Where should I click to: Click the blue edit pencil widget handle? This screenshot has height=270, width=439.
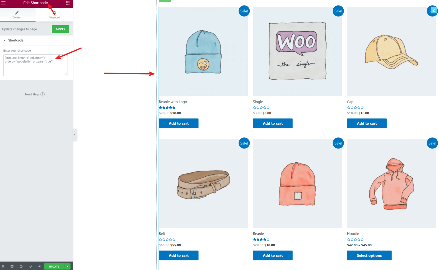(434, 11)
